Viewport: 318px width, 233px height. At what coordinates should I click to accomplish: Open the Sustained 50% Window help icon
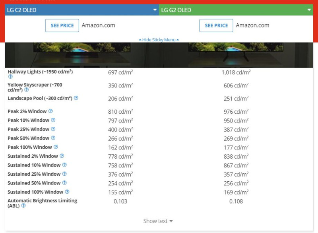pos(64,183)
